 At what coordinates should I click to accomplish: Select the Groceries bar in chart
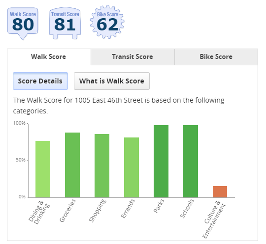tap(72, 165)
